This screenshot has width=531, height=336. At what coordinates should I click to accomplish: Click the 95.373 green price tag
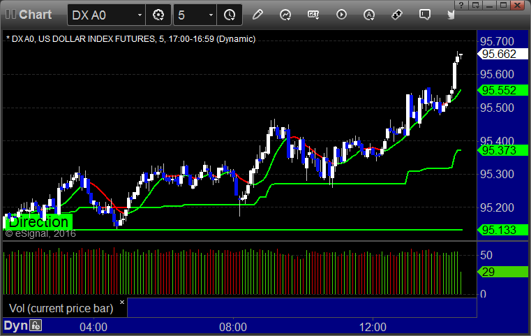(x=502, y=150)
